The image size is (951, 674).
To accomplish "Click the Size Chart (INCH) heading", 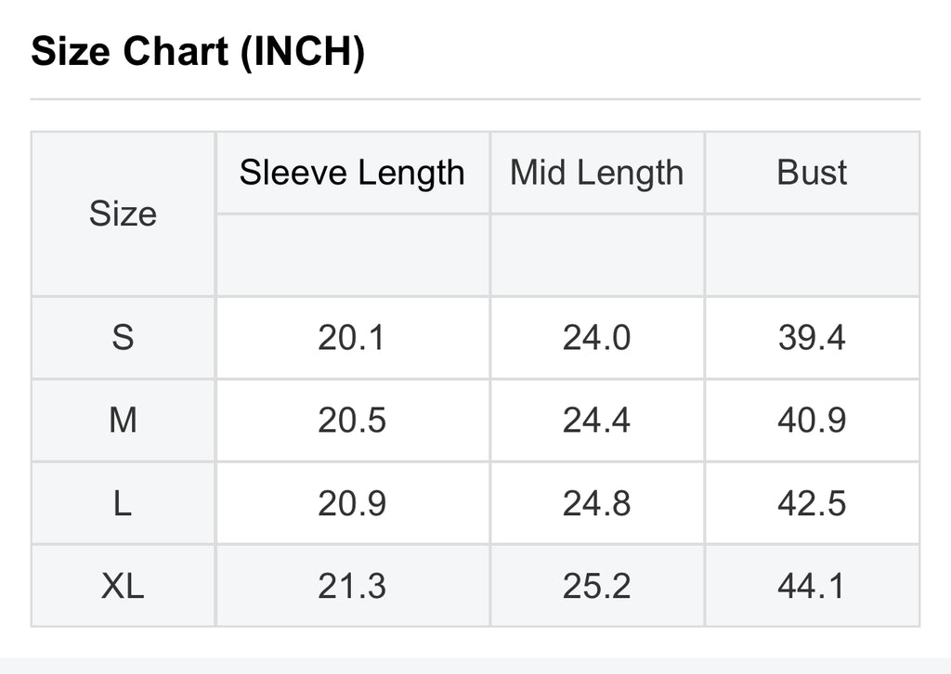I will (x=198, y=51).
